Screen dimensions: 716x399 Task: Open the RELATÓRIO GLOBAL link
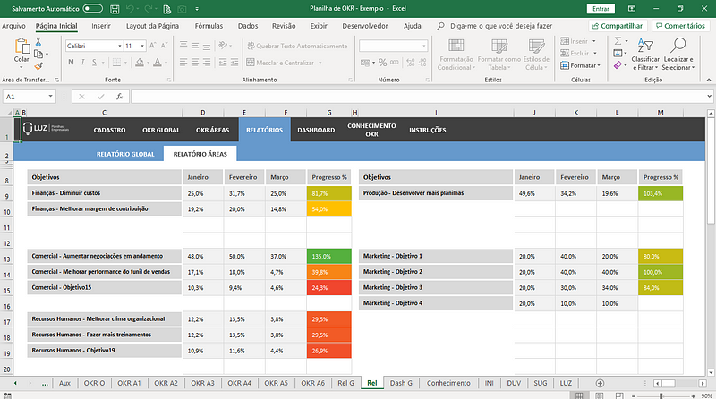pos(125,154)
